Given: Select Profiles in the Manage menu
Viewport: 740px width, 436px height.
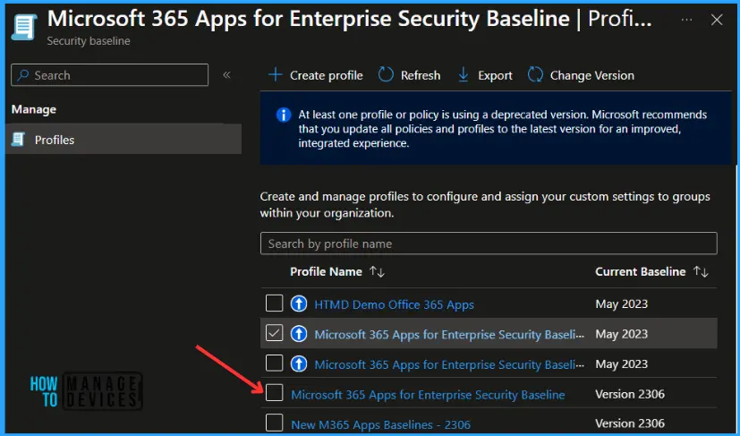Looking at the screenshot, I should (x=123, y=140).
